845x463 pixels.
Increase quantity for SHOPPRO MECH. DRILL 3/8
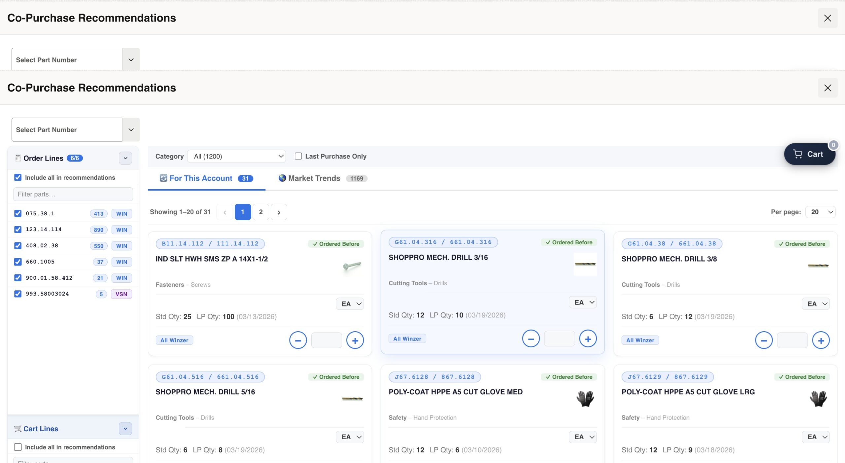pyautogui.click(x=821, y=340)
